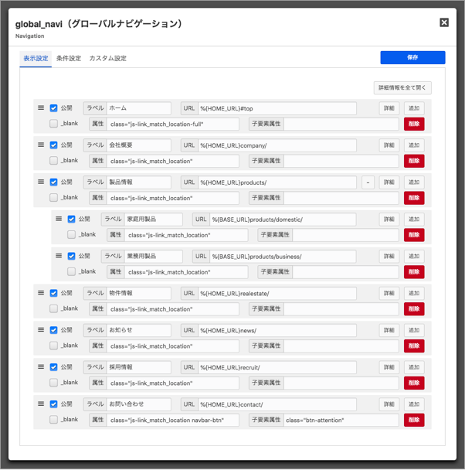Open all details with 詳細情報を全て開く

click(x=402, y=88)
